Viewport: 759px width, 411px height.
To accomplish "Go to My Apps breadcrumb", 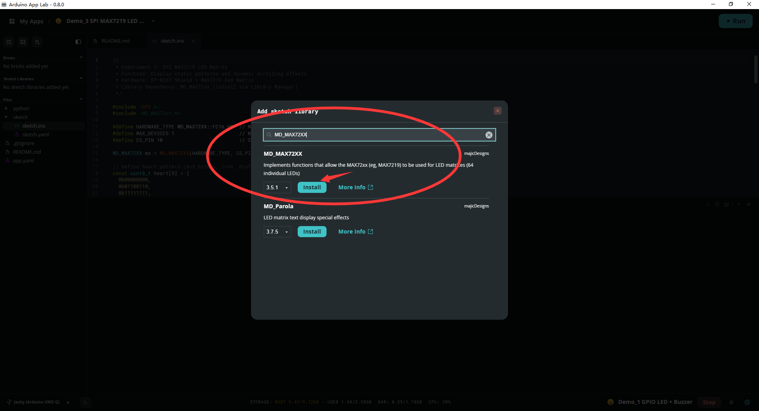I will coord(32,21).
